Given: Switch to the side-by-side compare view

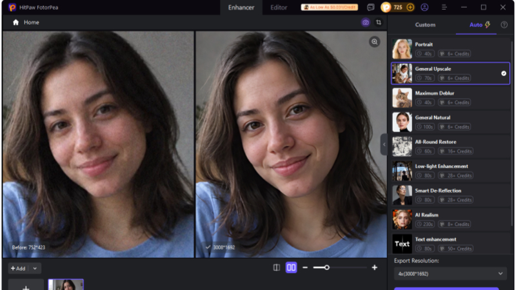Looking at the screenshot, I should [291, 267].
